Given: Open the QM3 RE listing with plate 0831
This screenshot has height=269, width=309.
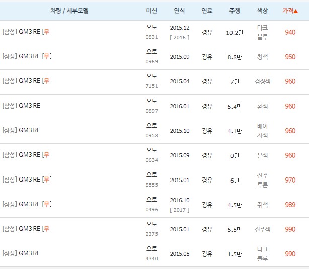Looking at the screenshot, I should pyautogui.click(x=27, y=32).
